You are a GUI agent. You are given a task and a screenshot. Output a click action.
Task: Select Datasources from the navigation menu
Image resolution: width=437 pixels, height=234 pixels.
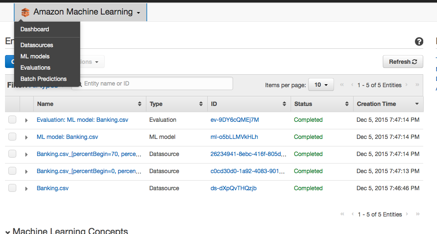click(x=37, y=45)
